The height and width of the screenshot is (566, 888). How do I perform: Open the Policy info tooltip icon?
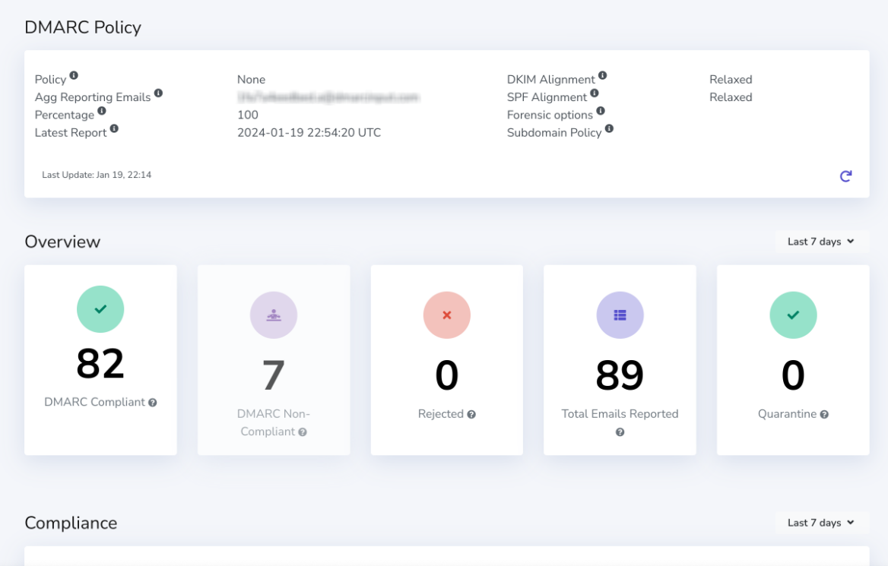pyautogui.click(x=73, y=76)
